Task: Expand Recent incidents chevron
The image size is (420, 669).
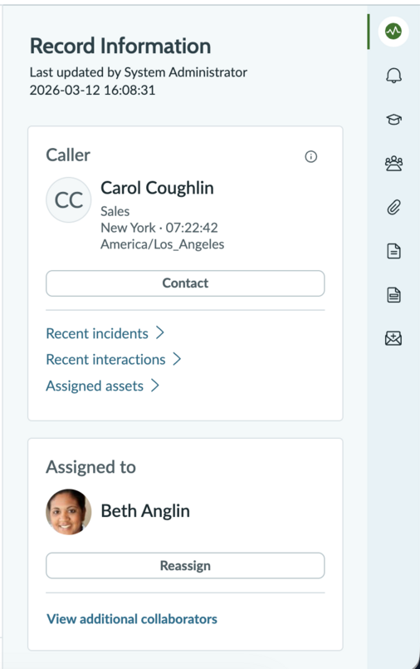Action: coord(159,332)
